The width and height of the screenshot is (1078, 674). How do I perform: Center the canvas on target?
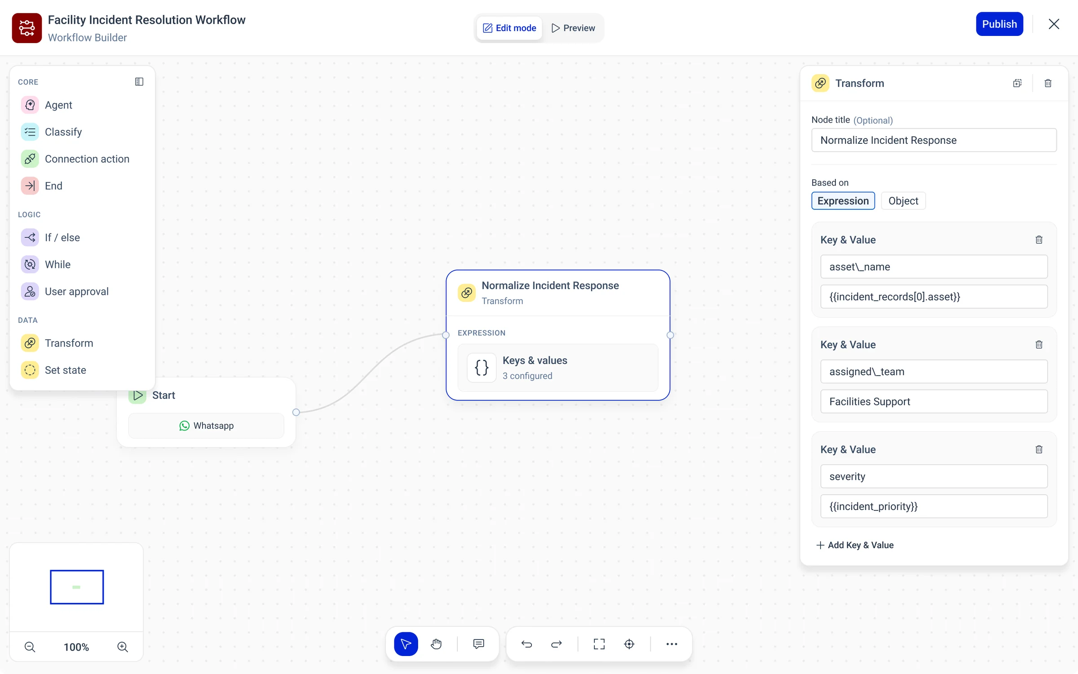click(x=629, y=644)
